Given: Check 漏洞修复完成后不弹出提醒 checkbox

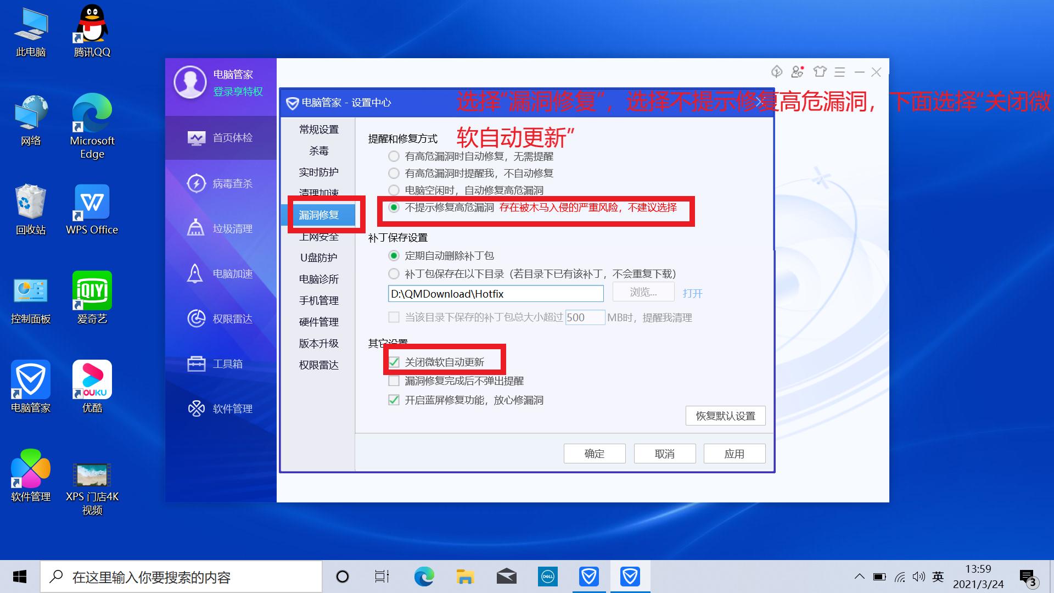Looking at the screenshot, I should tap(394, 381).
